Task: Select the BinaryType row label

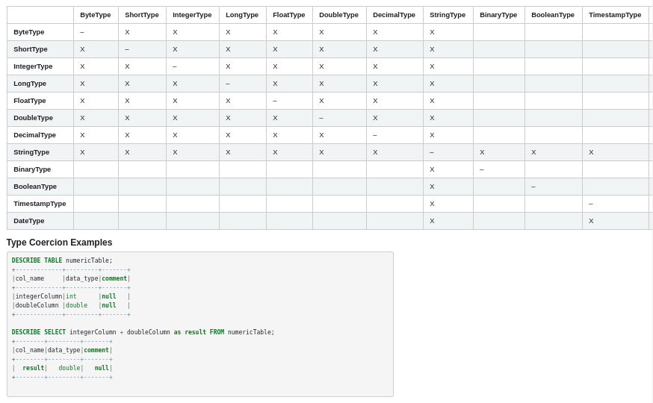Action: coord(32,169)
